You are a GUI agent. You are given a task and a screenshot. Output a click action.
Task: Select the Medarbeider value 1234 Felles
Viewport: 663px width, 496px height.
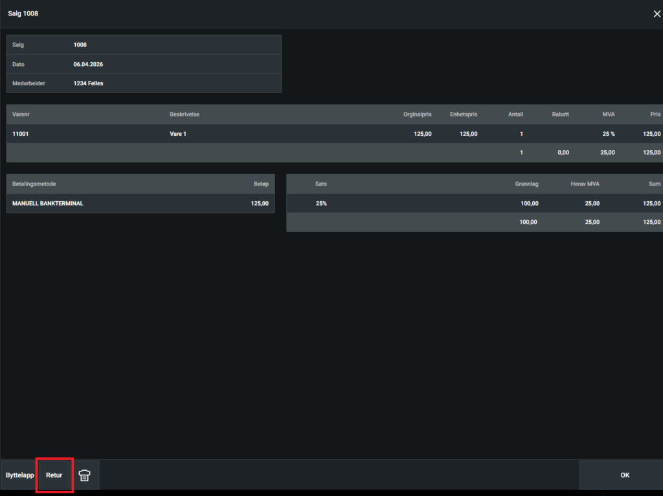click(x=88, y=83)
